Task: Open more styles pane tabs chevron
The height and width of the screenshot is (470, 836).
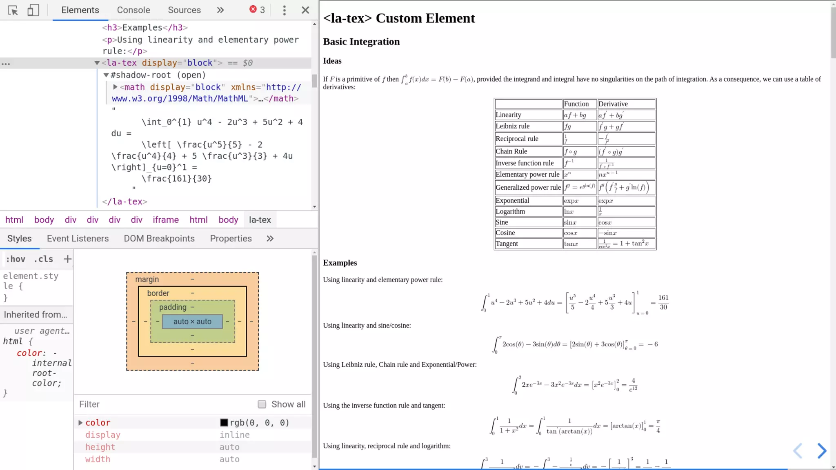Action: tap(270, 239)
